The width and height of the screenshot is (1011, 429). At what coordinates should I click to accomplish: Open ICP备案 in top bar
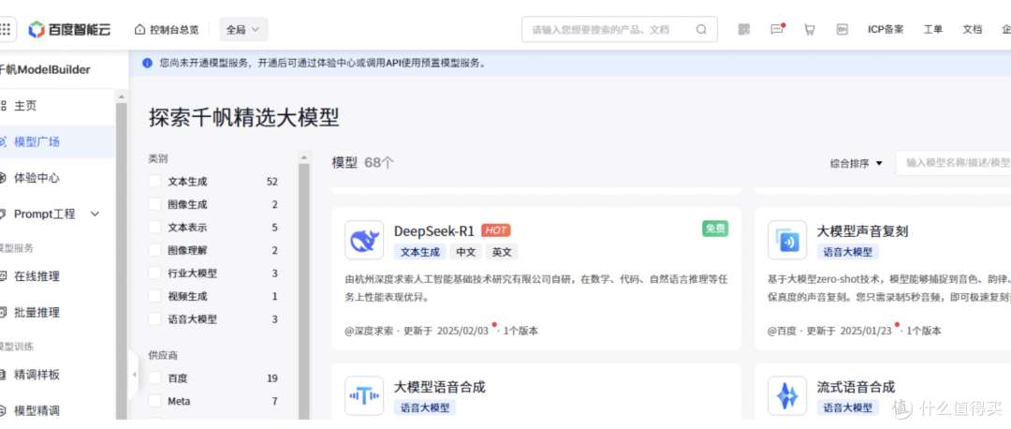click(886, 30)
